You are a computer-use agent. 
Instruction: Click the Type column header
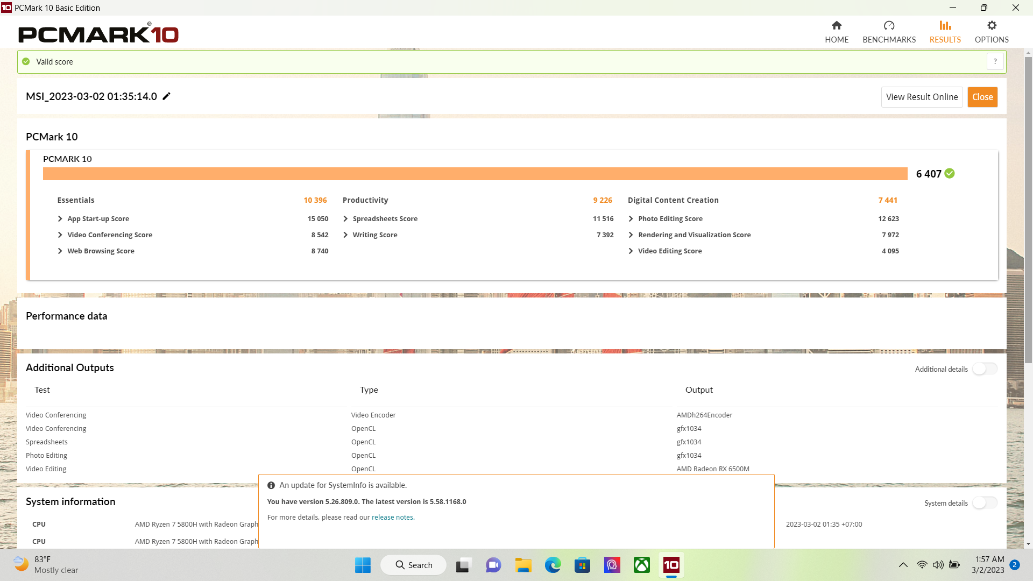(369, 390)
